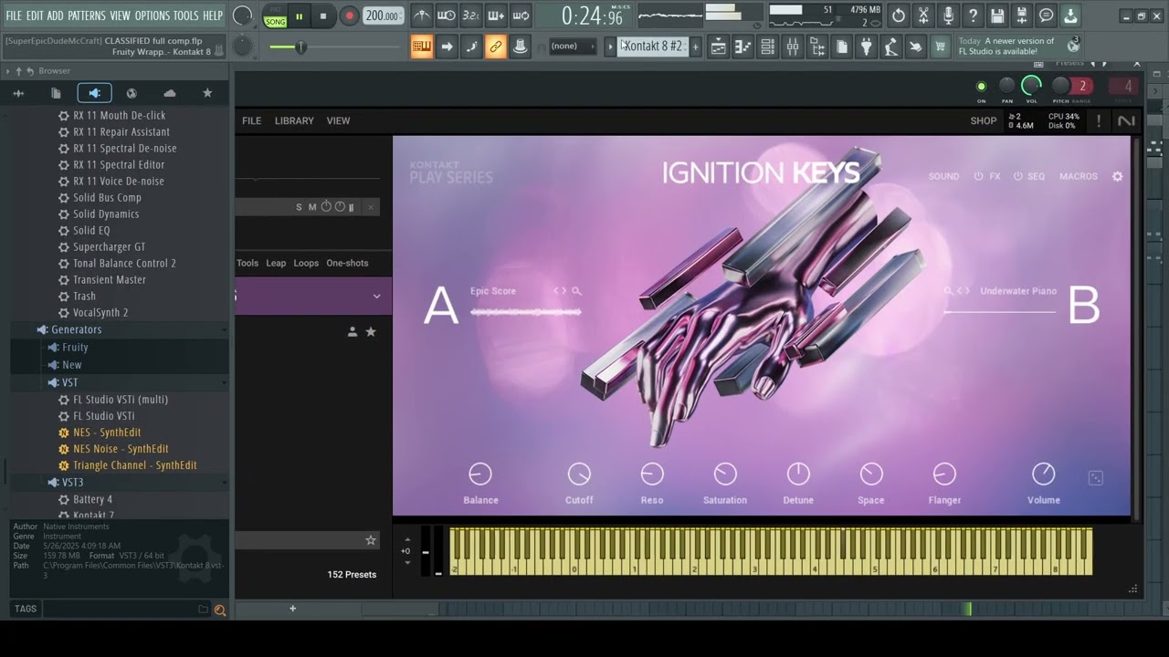Open Ignition Keys settings gear
This screenshot has height=657, width=1169.
tap(1117, 176)
